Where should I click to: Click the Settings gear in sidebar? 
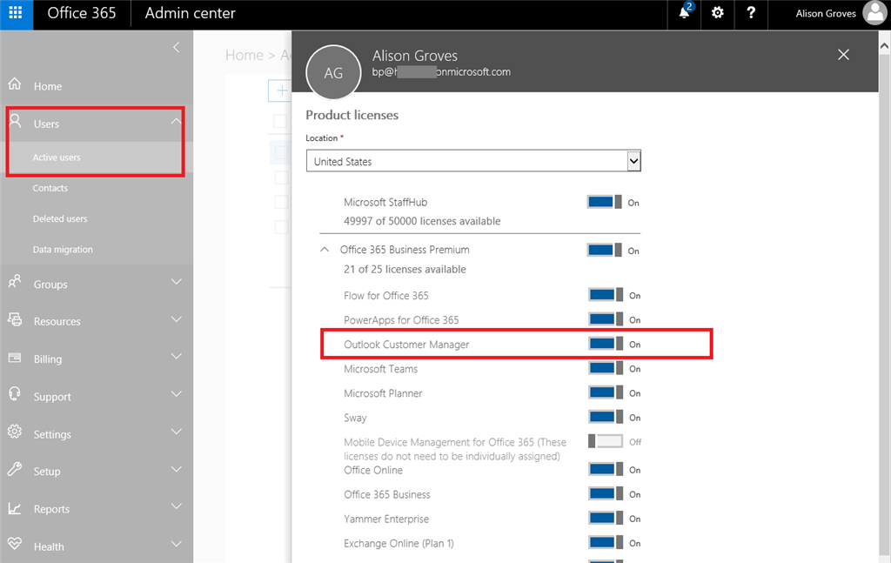click(15, 432)
